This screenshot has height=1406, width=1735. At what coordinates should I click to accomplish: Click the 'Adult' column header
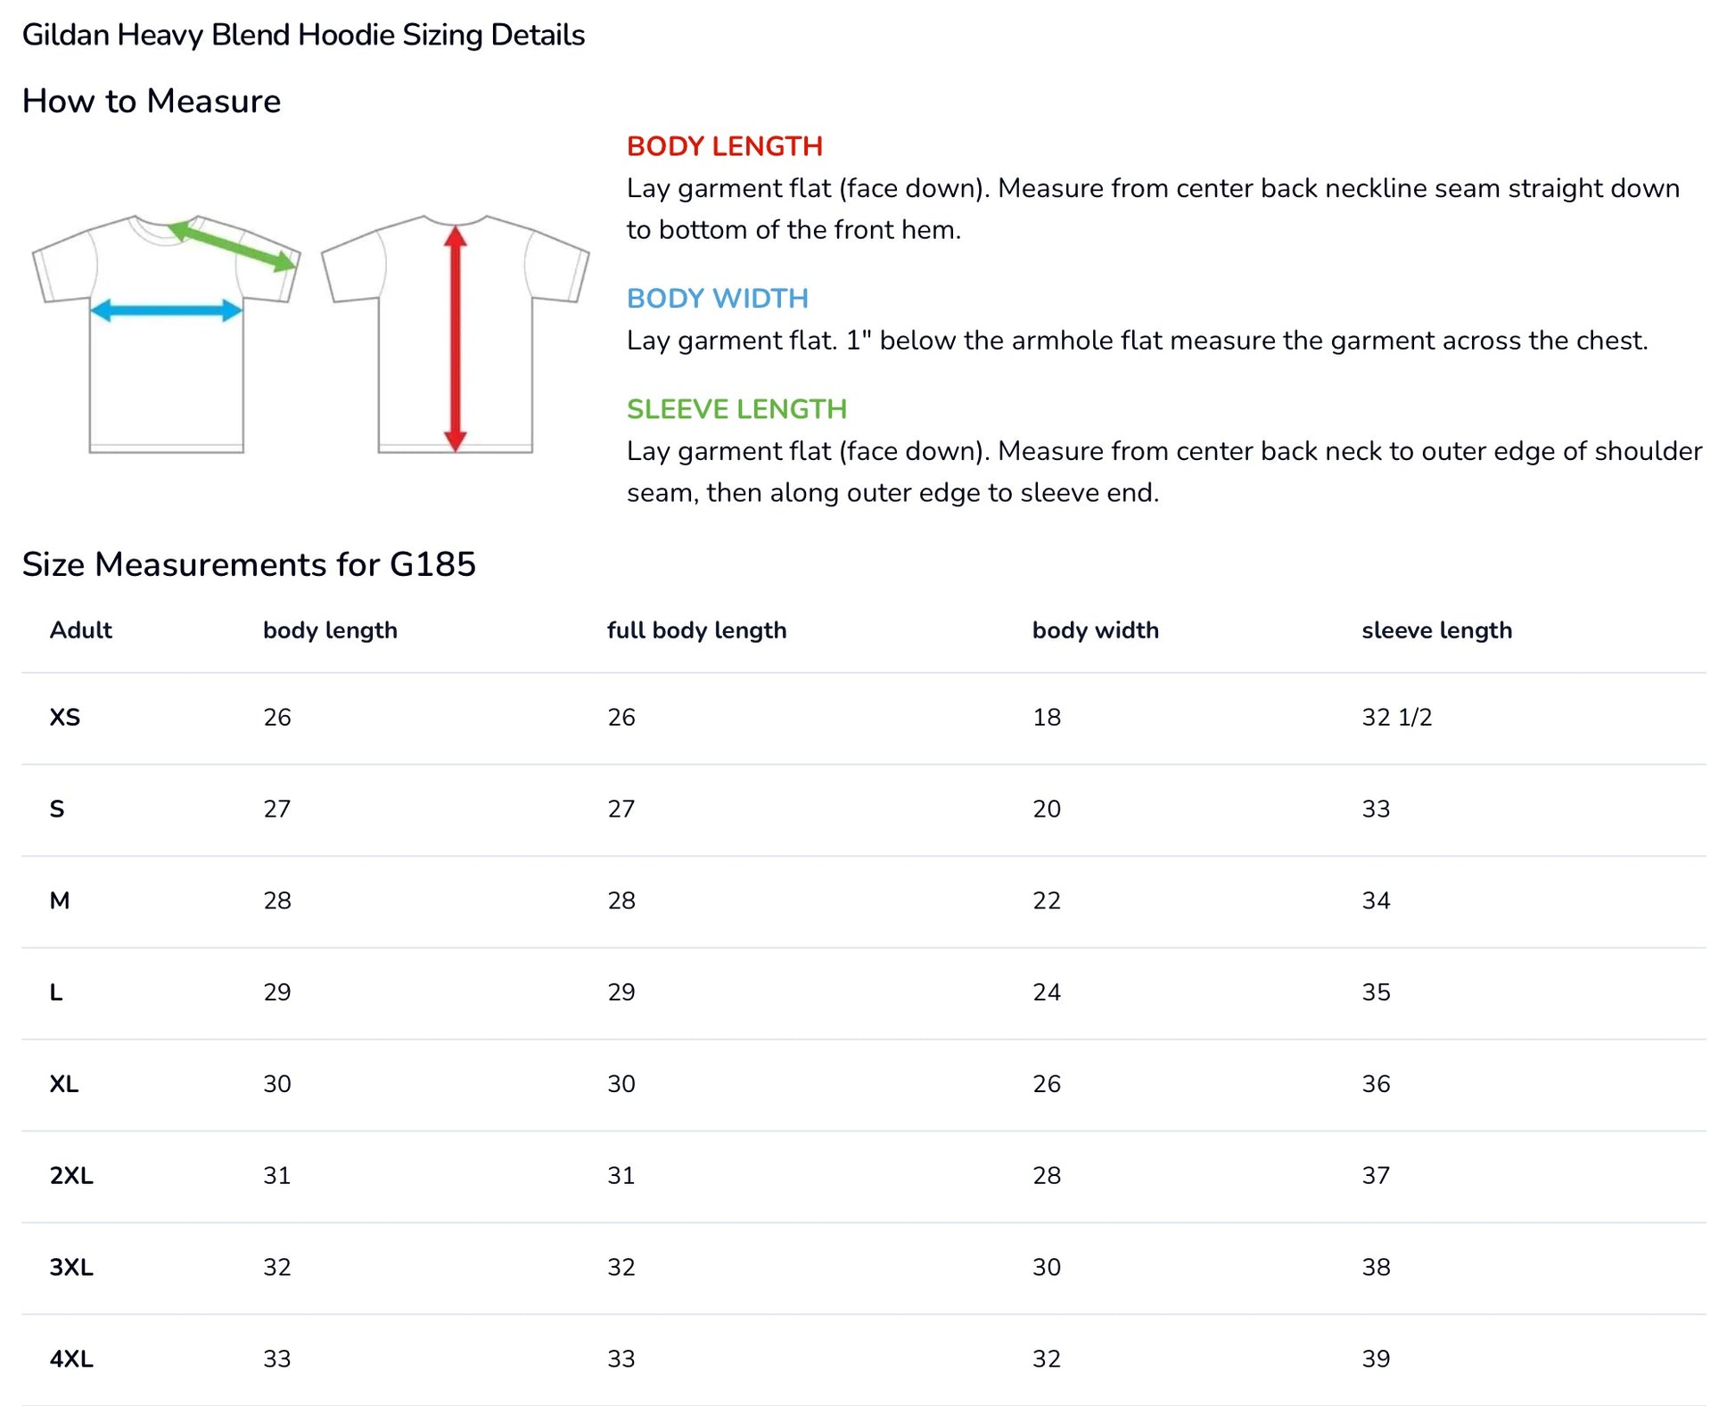pyautogui.click(x=80, y=630)
